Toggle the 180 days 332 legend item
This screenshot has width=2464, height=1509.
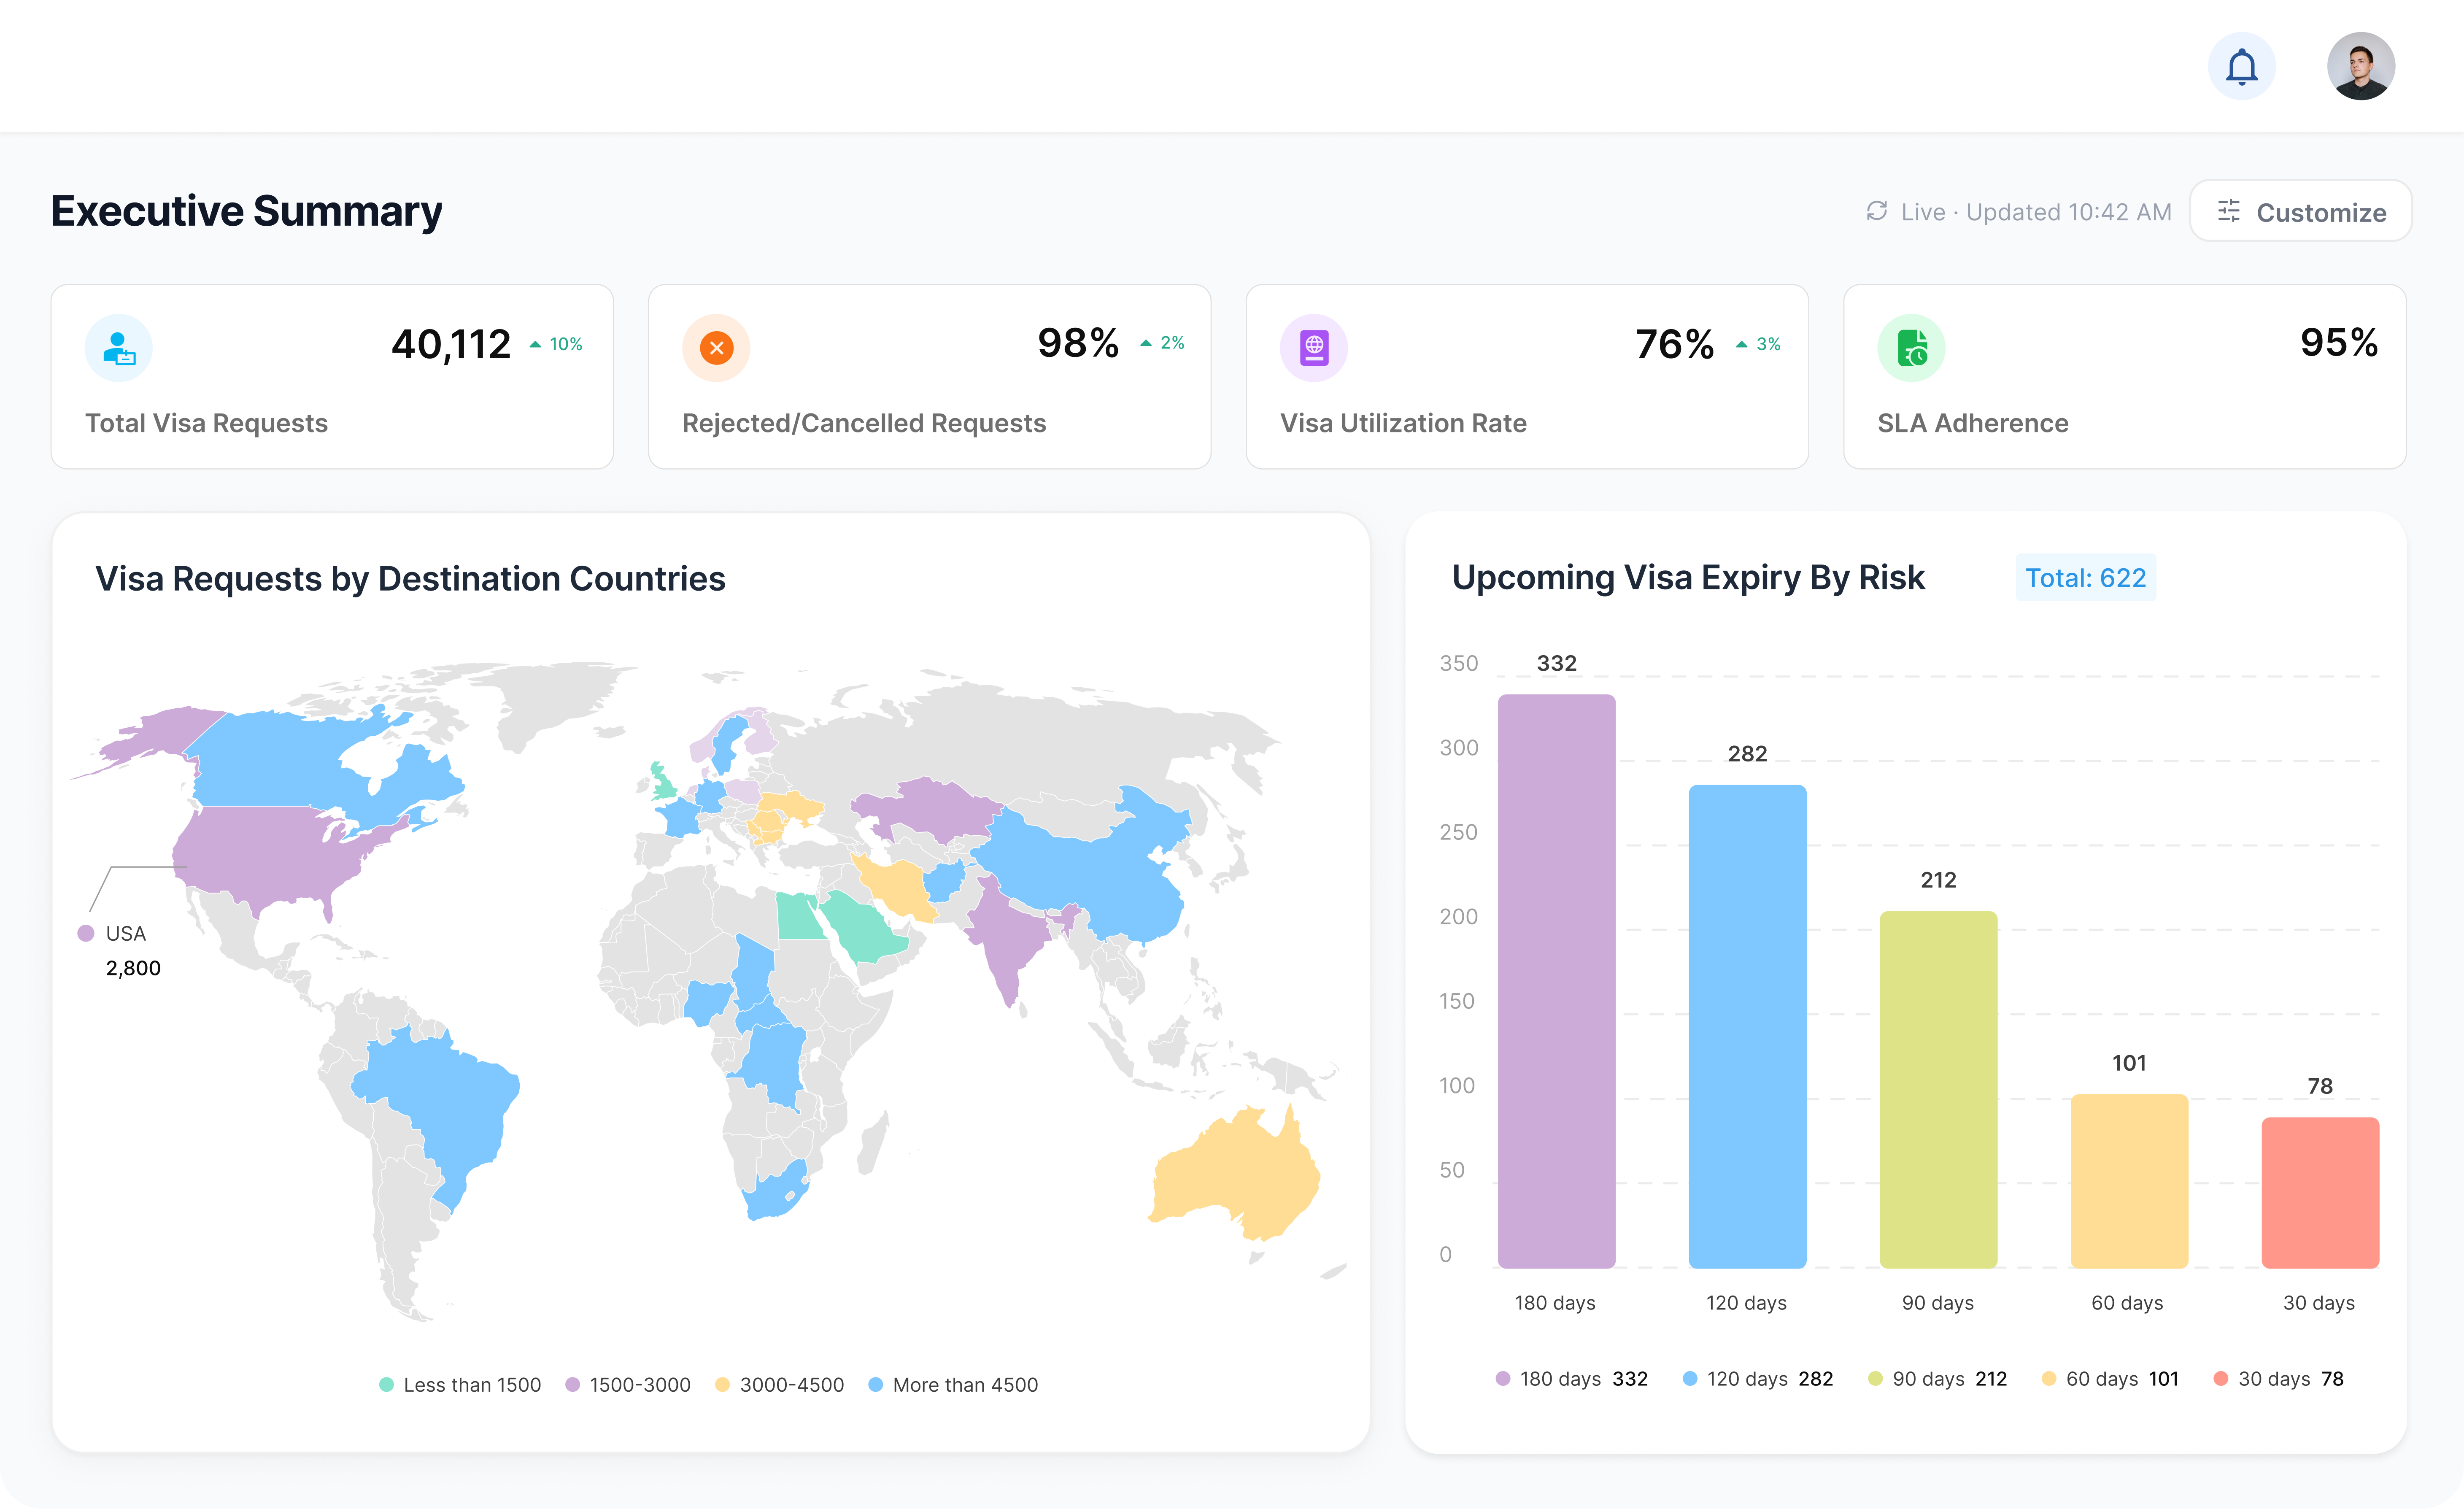pyautogui.click(x=1571, y=1379)
